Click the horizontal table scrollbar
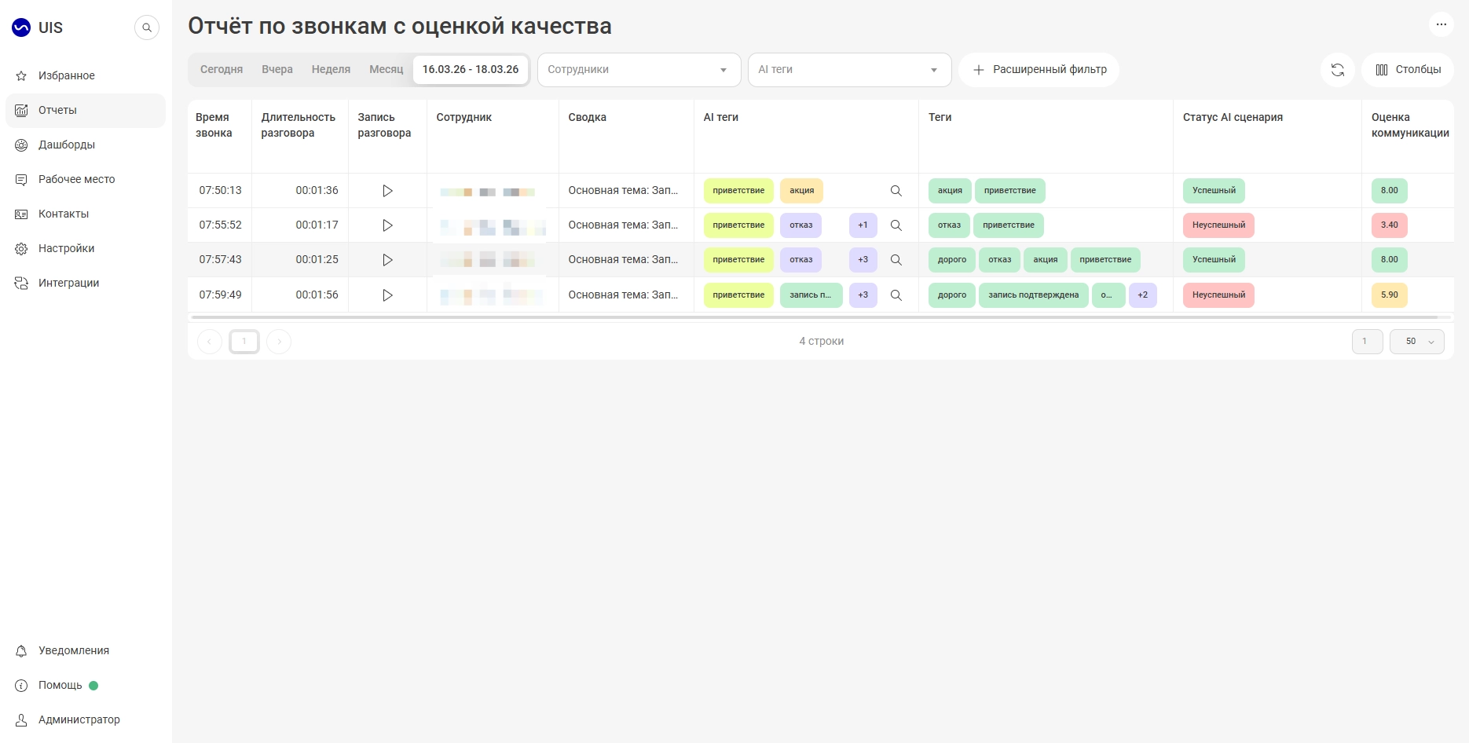 pos(815,317)
